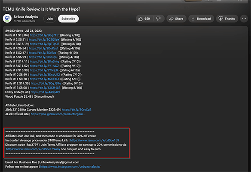The width and height of the screenshot is (251, 172).
Task: Send a Thanks to the creator
Action: click(x=227, y=19)
